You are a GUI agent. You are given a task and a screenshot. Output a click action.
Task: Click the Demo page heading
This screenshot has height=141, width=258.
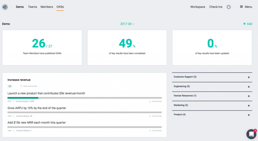coord(6,24)
